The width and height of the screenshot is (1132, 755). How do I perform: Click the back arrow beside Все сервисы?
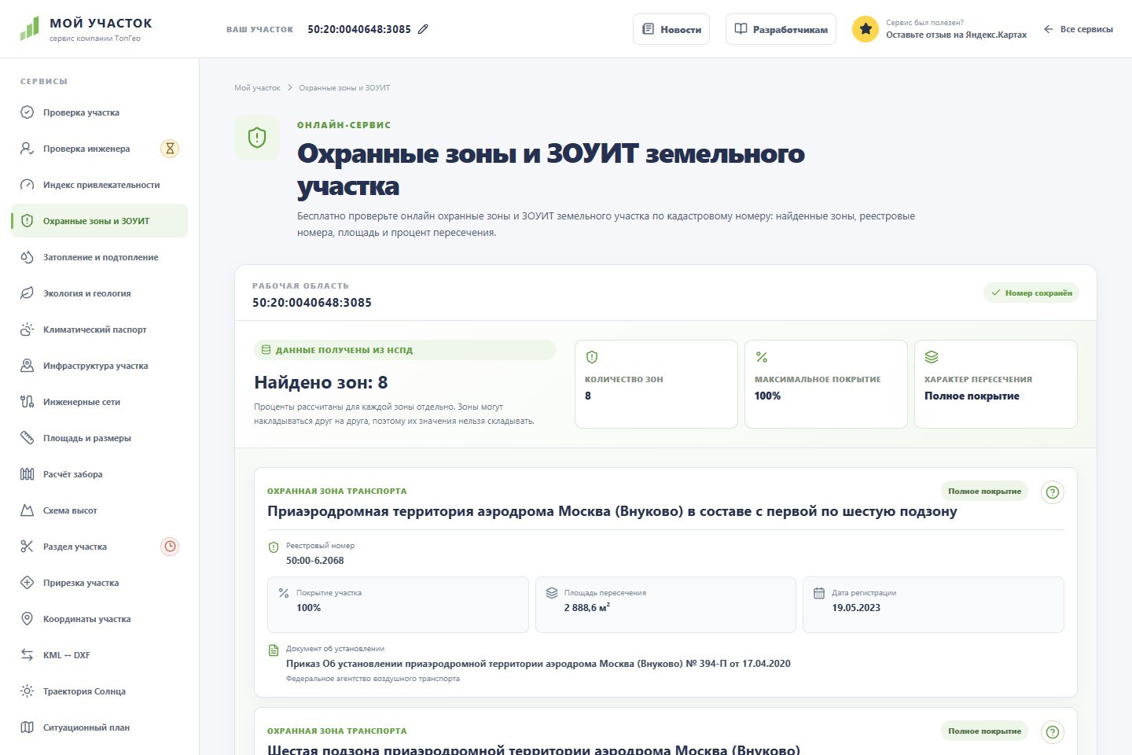[x=1048, y=29]
